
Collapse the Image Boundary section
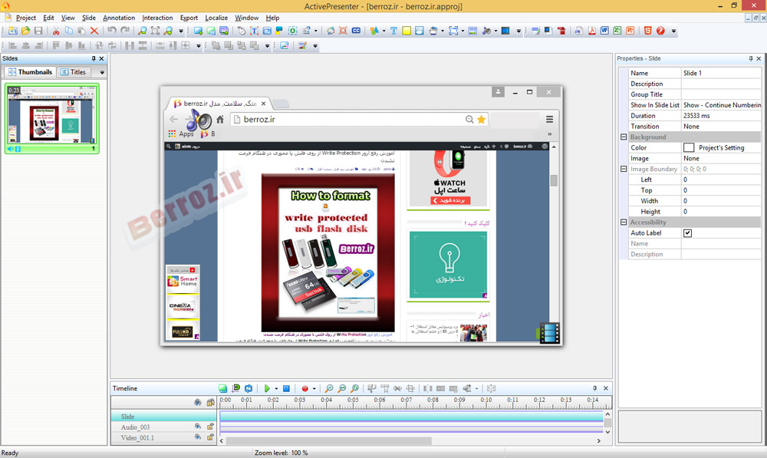click(x=624, y=169)
